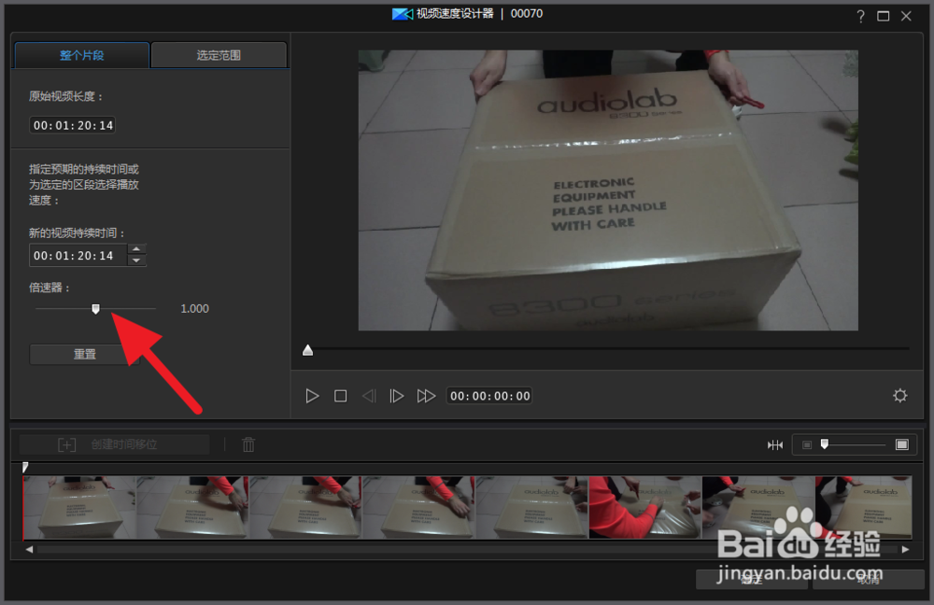
Task: Click the preview seek bar playhead
Action: 308,350
